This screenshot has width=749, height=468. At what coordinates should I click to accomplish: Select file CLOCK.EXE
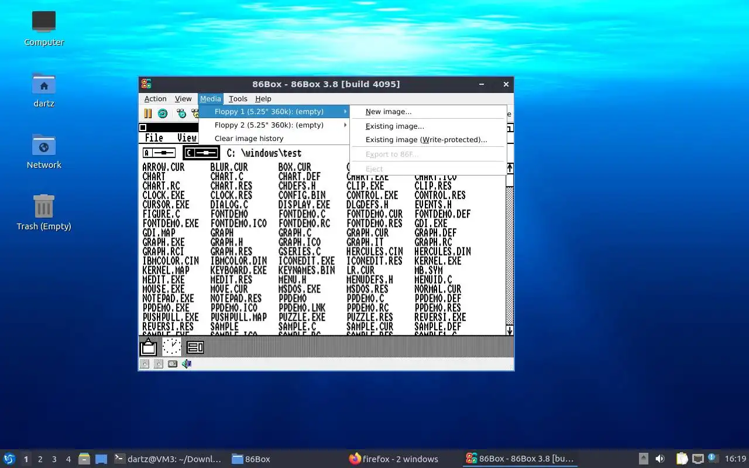point(163,195)
